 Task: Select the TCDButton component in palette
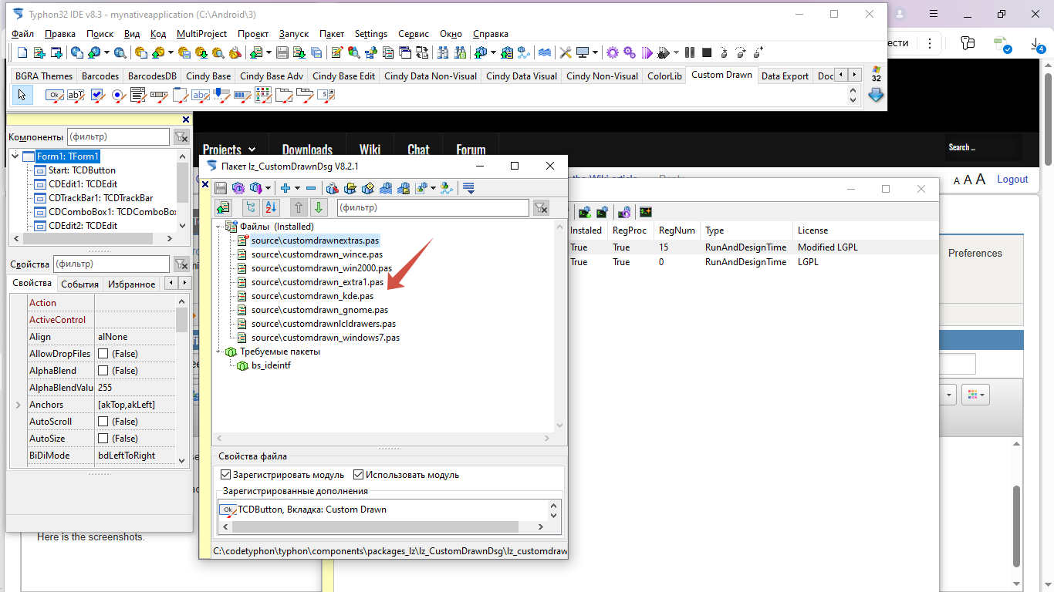tap(55, 96)
